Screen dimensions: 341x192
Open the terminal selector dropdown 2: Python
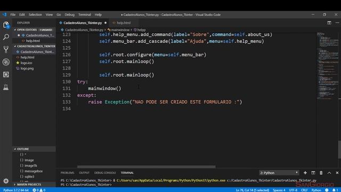coord(279,173)
